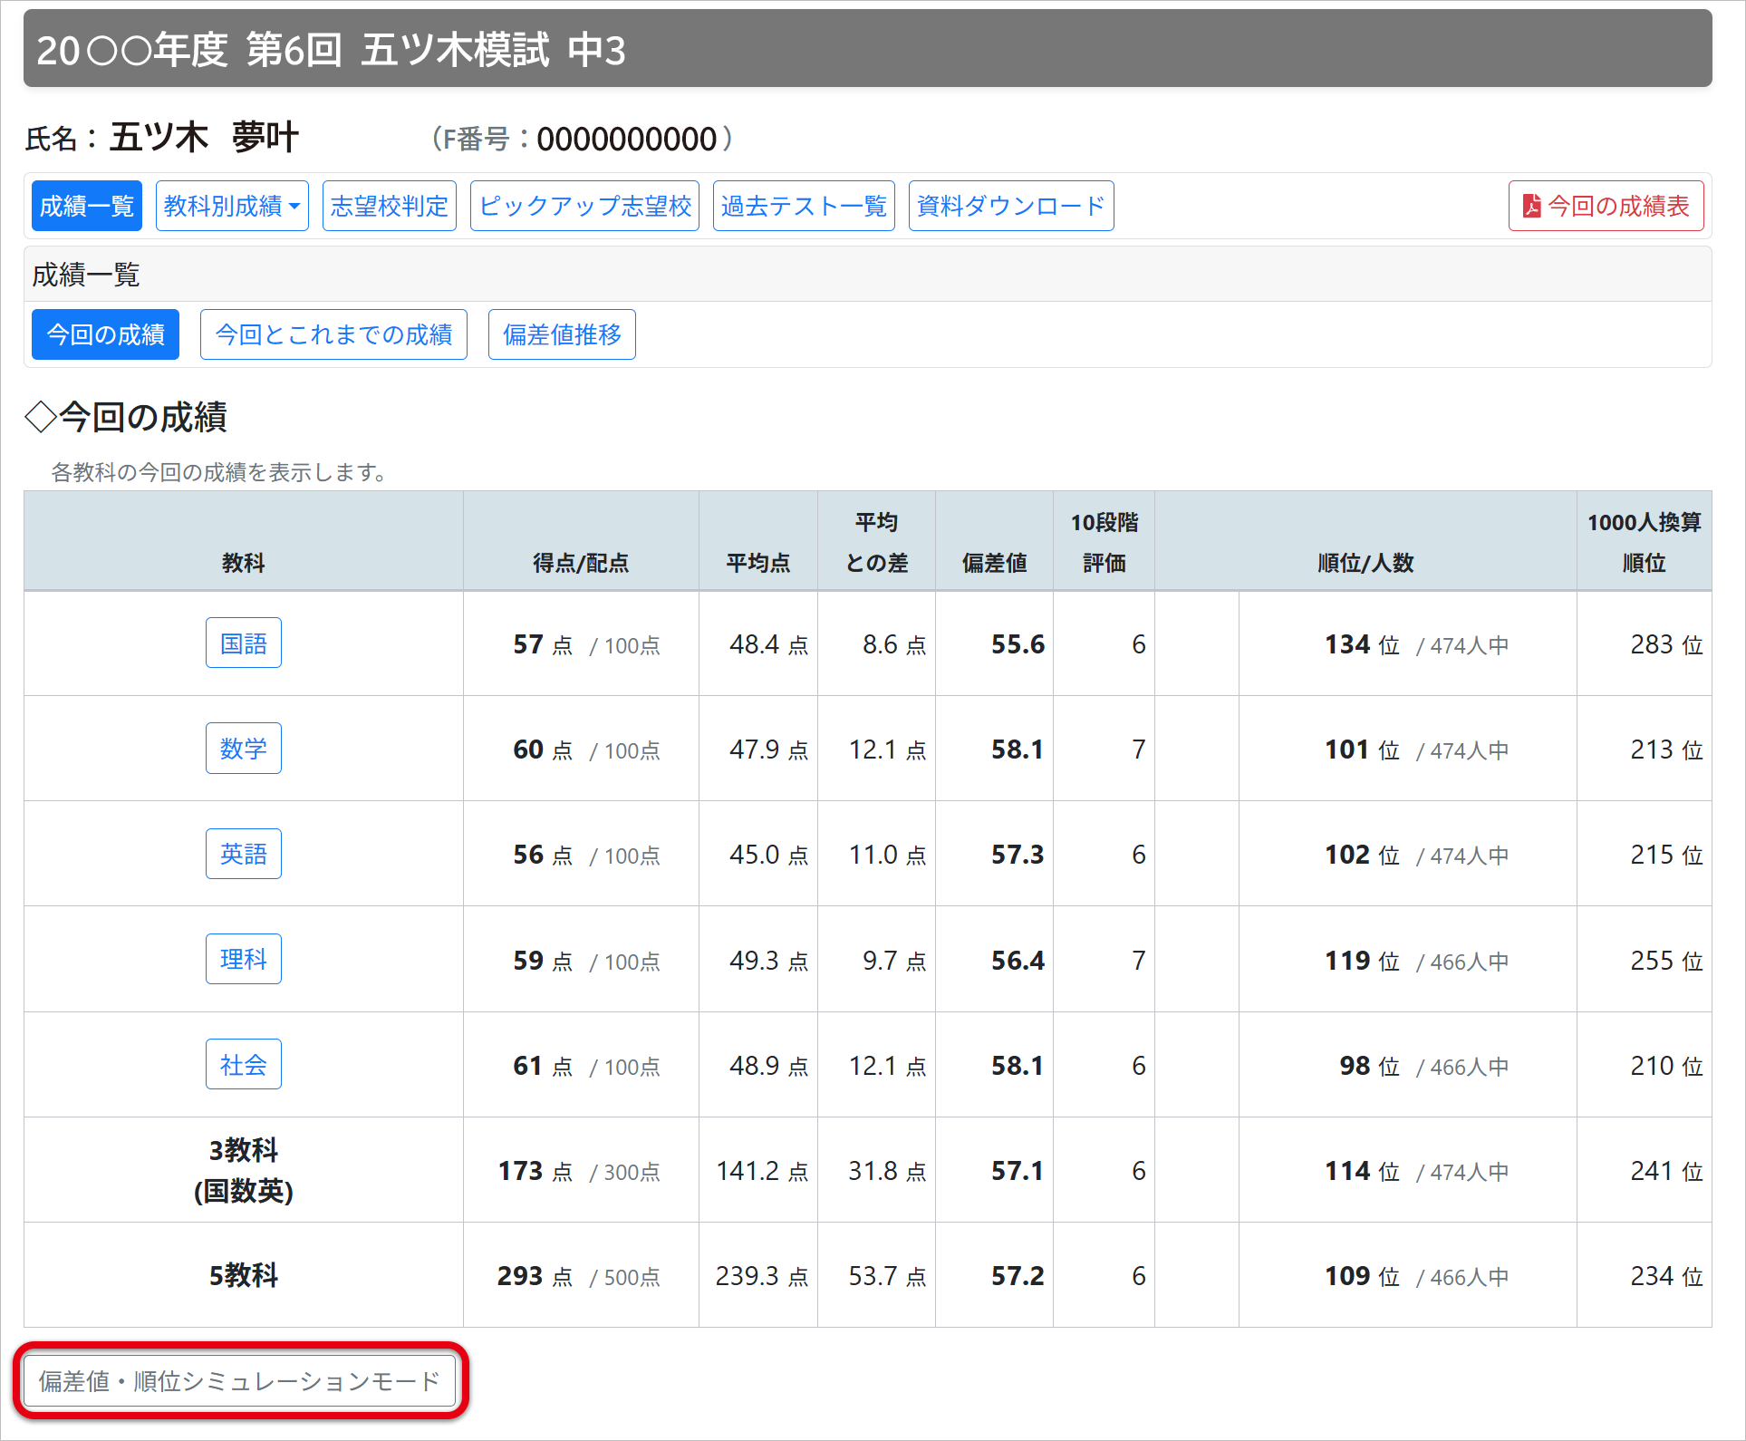Enable 偏差値・順位シミュレーションモード

[239, 1381]
